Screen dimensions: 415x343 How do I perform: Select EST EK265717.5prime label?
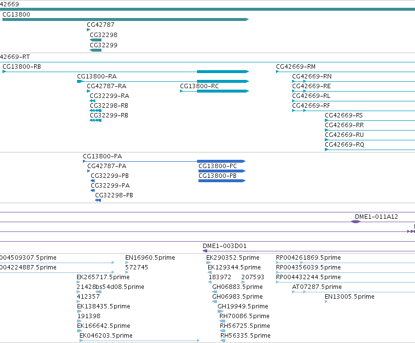pyautogui.click(x=103, y=277)
